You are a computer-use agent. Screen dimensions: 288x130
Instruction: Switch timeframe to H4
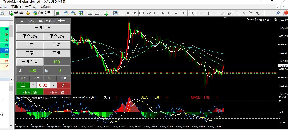(162, 13)
